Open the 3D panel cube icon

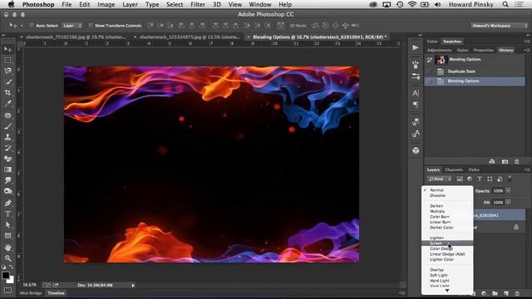416,150
